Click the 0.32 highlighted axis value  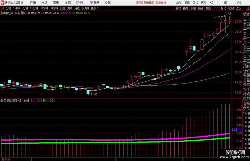pos(237,130)
